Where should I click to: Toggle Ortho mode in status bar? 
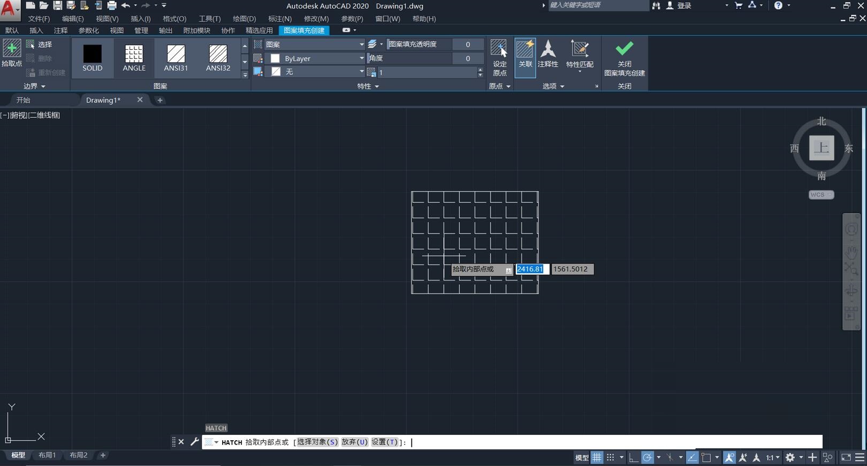pos(634,457)
